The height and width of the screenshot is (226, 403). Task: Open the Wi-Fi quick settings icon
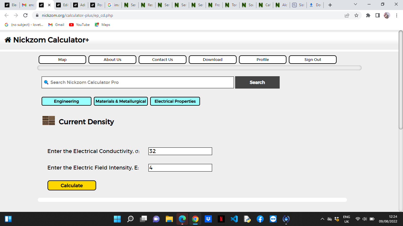[358, 219]
